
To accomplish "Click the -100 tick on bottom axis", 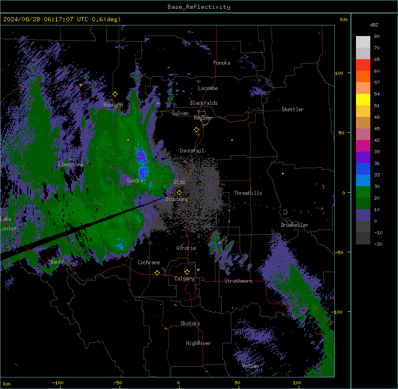I will point(58,383).
